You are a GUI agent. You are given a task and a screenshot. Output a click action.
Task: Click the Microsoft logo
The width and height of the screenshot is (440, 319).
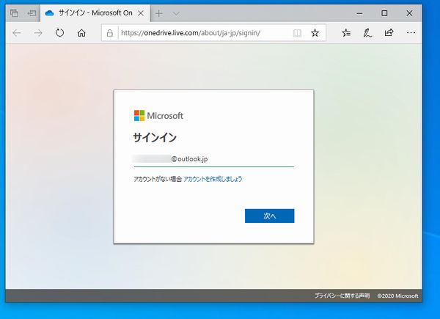pyautogui.click(x=158, y=116)
